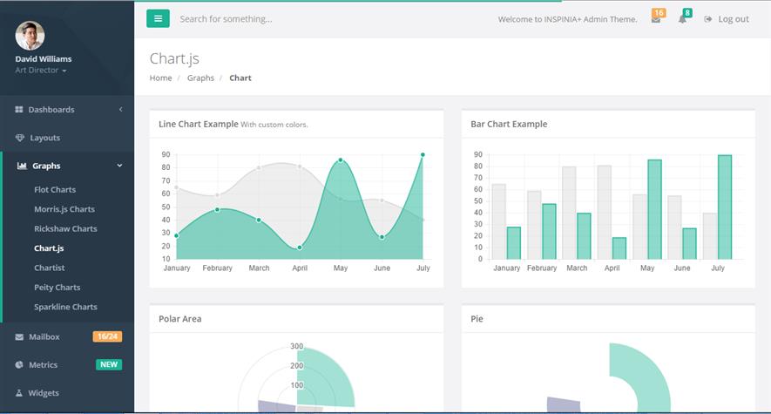Viewport: 771px width, 414px height.
Task: Click David Williams profile avatar
Action: coord(30,36)
